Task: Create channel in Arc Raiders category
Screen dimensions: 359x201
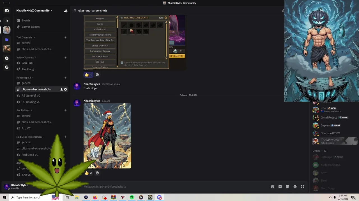Action: pyautogui.click(x=65, y=110)
